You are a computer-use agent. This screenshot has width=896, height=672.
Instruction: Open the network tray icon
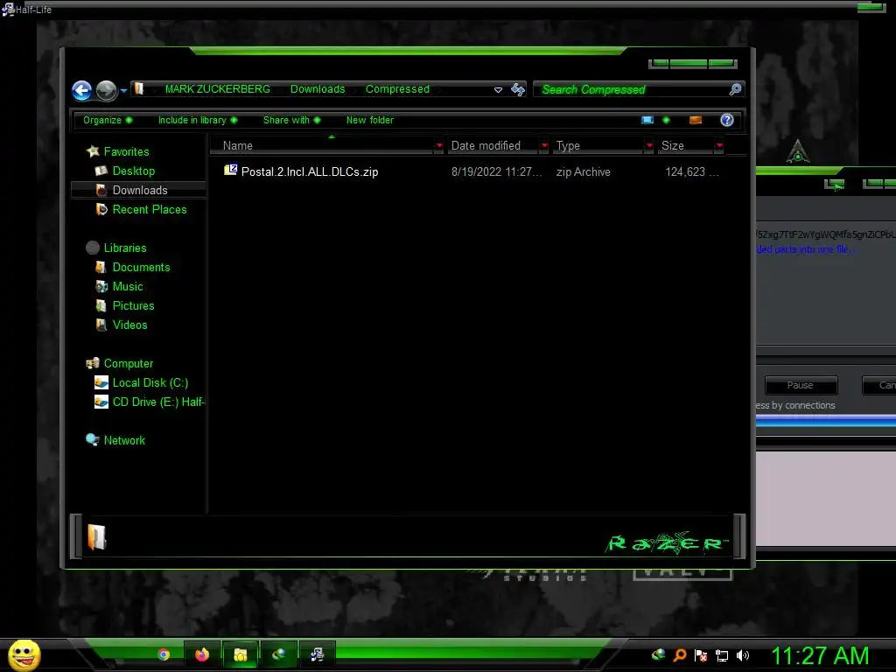click(722, 655)
